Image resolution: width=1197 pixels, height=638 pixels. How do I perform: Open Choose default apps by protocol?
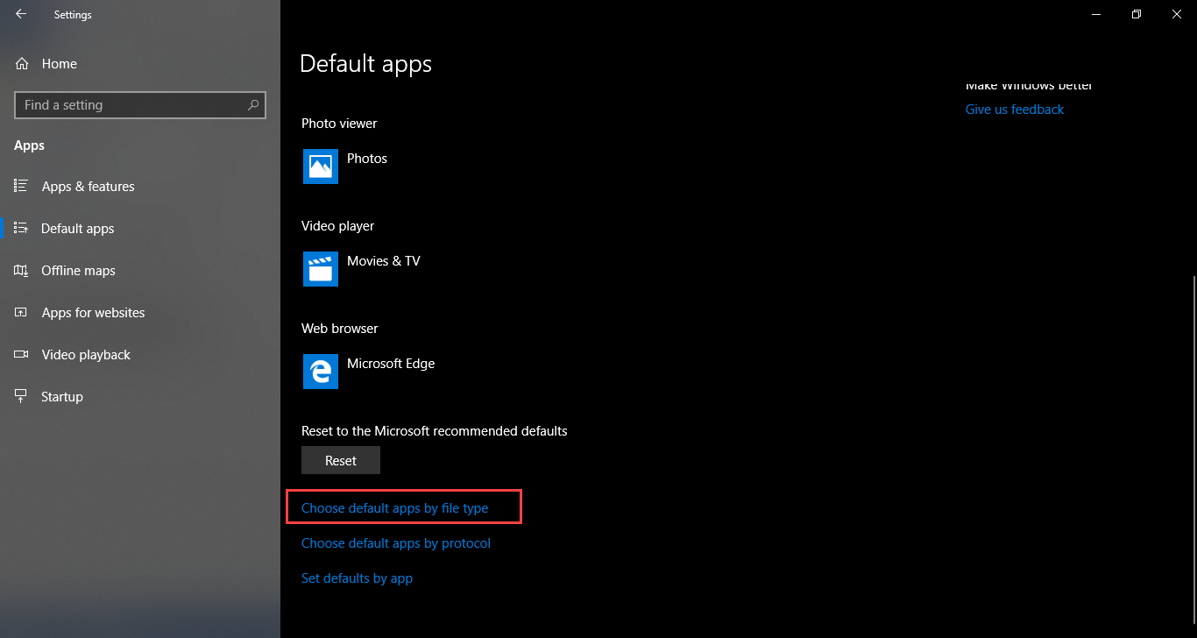tap(396, 542)
